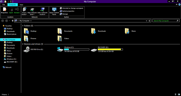
Task: Collapse the ribbon with arrow
Action: pyautogui.click(x=176, y=4)
